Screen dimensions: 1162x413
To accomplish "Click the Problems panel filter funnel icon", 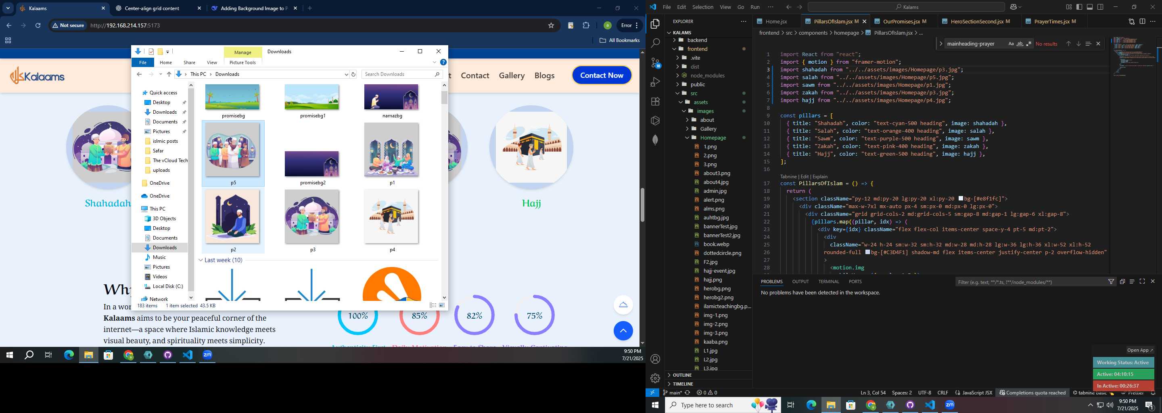I will click(1111, 282).
